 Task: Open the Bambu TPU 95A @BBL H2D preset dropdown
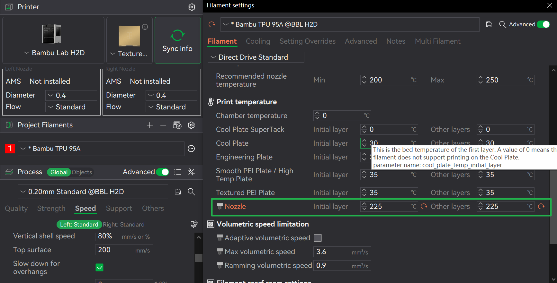pyautogui.click(x=350, y=24)
